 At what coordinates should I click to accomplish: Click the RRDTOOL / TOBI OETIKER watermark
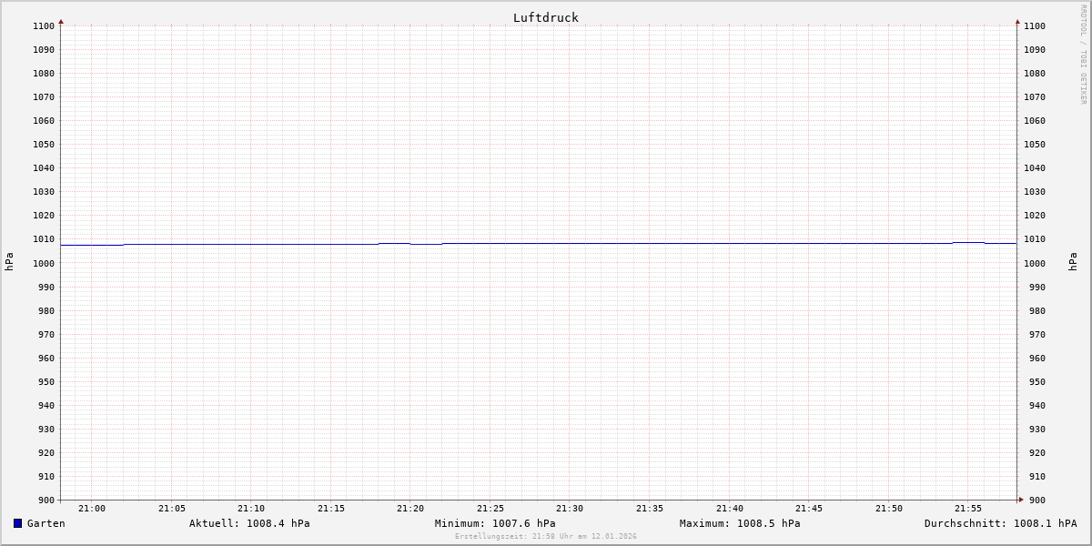pyautogui.click(x=1083, y=55)
